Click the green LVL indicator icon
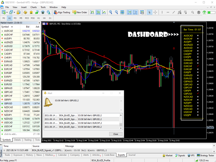216x162 pixels. (204, 12)
